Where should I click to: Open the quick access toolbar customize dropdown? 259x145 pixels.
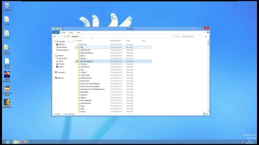pyautogui.click(x=63, y=29)
